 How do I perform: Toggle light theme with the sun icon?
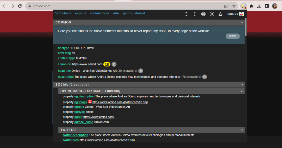click(x=212, y=14)
